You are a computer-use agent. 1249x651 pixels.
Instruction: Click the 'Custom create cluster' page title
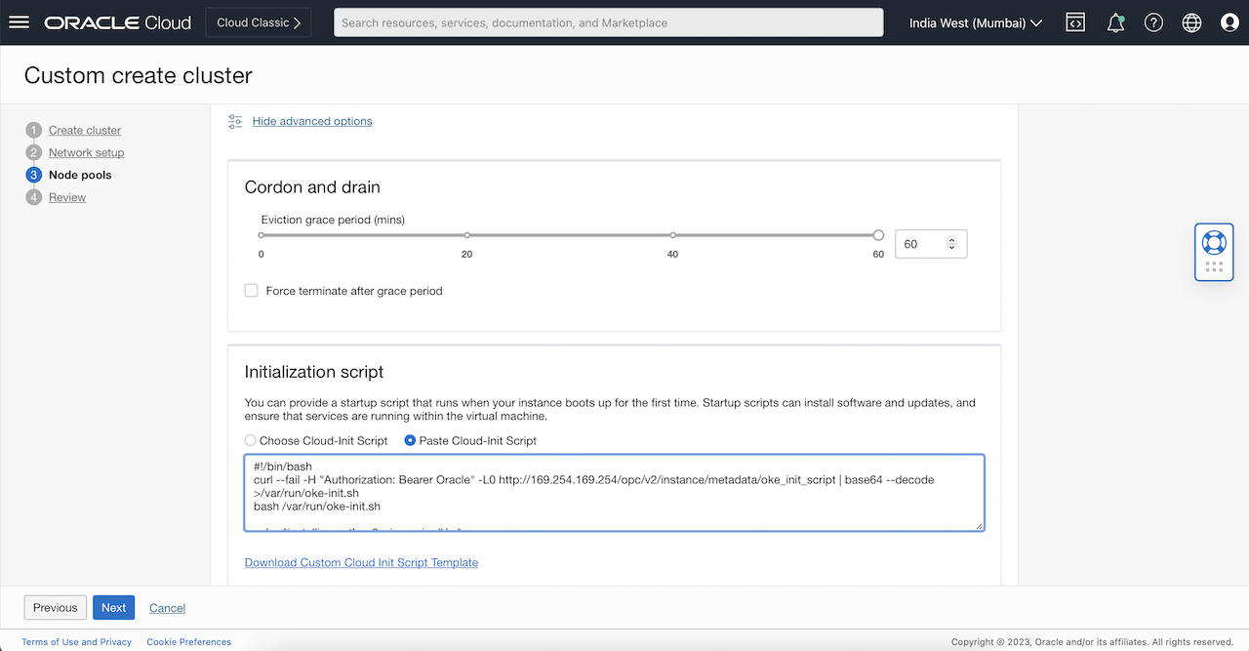139,75
